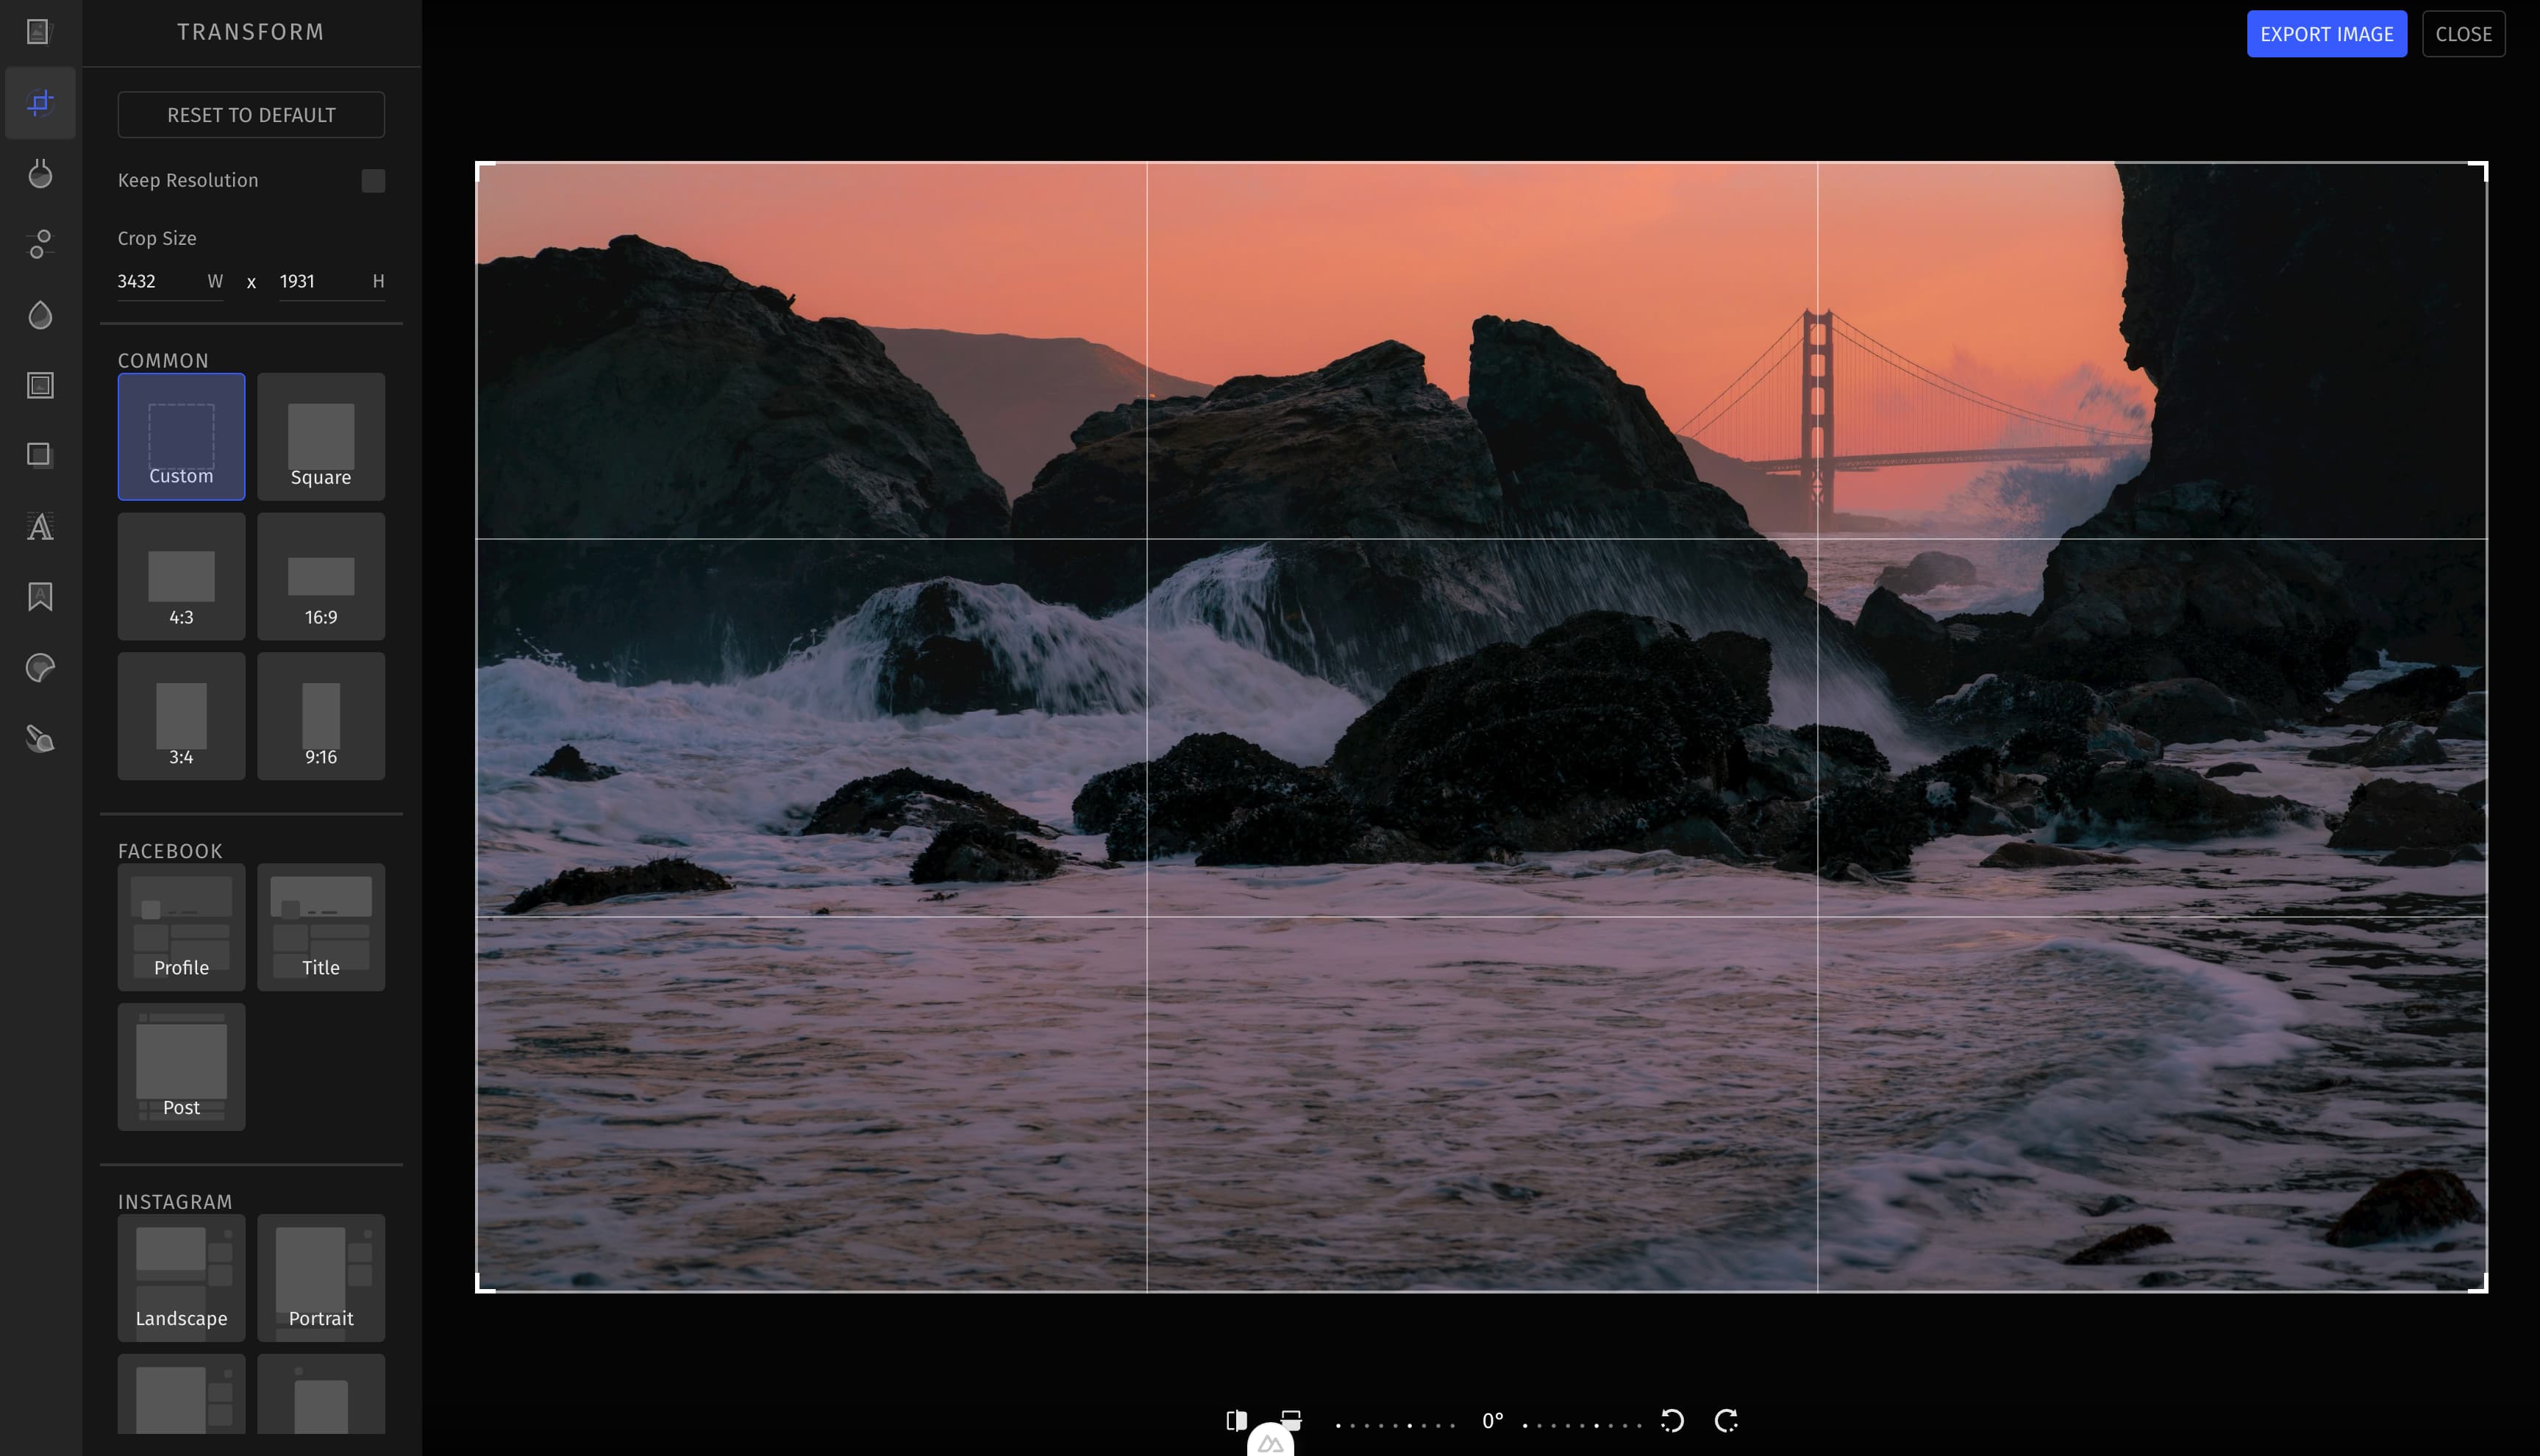Screen dimensions: 2540x1456
Task: Select Instagram Portrait crop preset
Action: pyautogui.click(x=321, y=1278)
